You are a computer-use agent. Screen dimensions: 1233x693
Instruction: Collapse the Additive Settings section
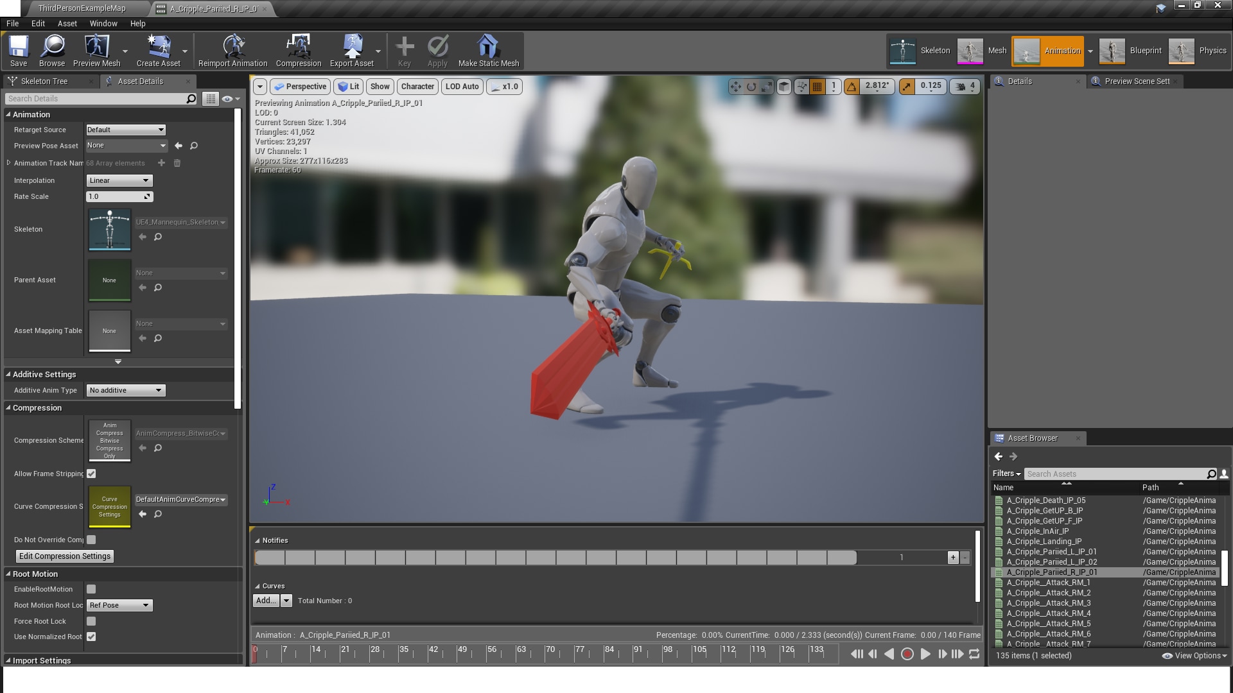(8, 374)
